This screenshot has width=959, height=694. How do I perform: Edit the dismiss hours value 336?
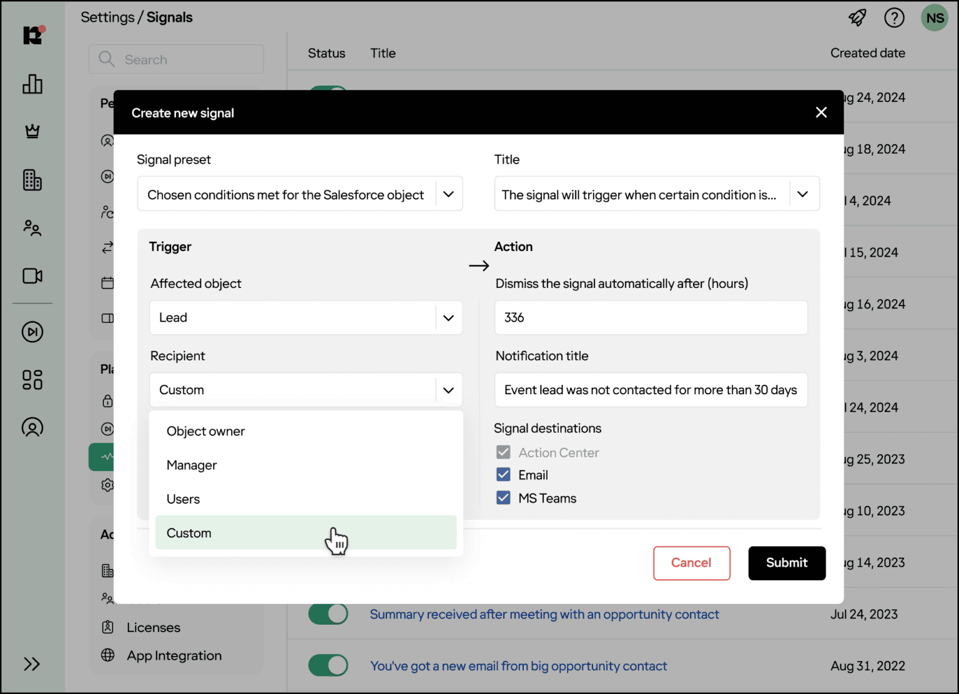tap(651, 317)
